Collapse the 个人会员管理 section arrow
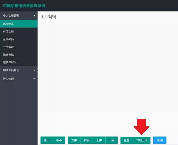Image resolution: width=178 pixels, height=145 pixels. [x=34, y=16]
